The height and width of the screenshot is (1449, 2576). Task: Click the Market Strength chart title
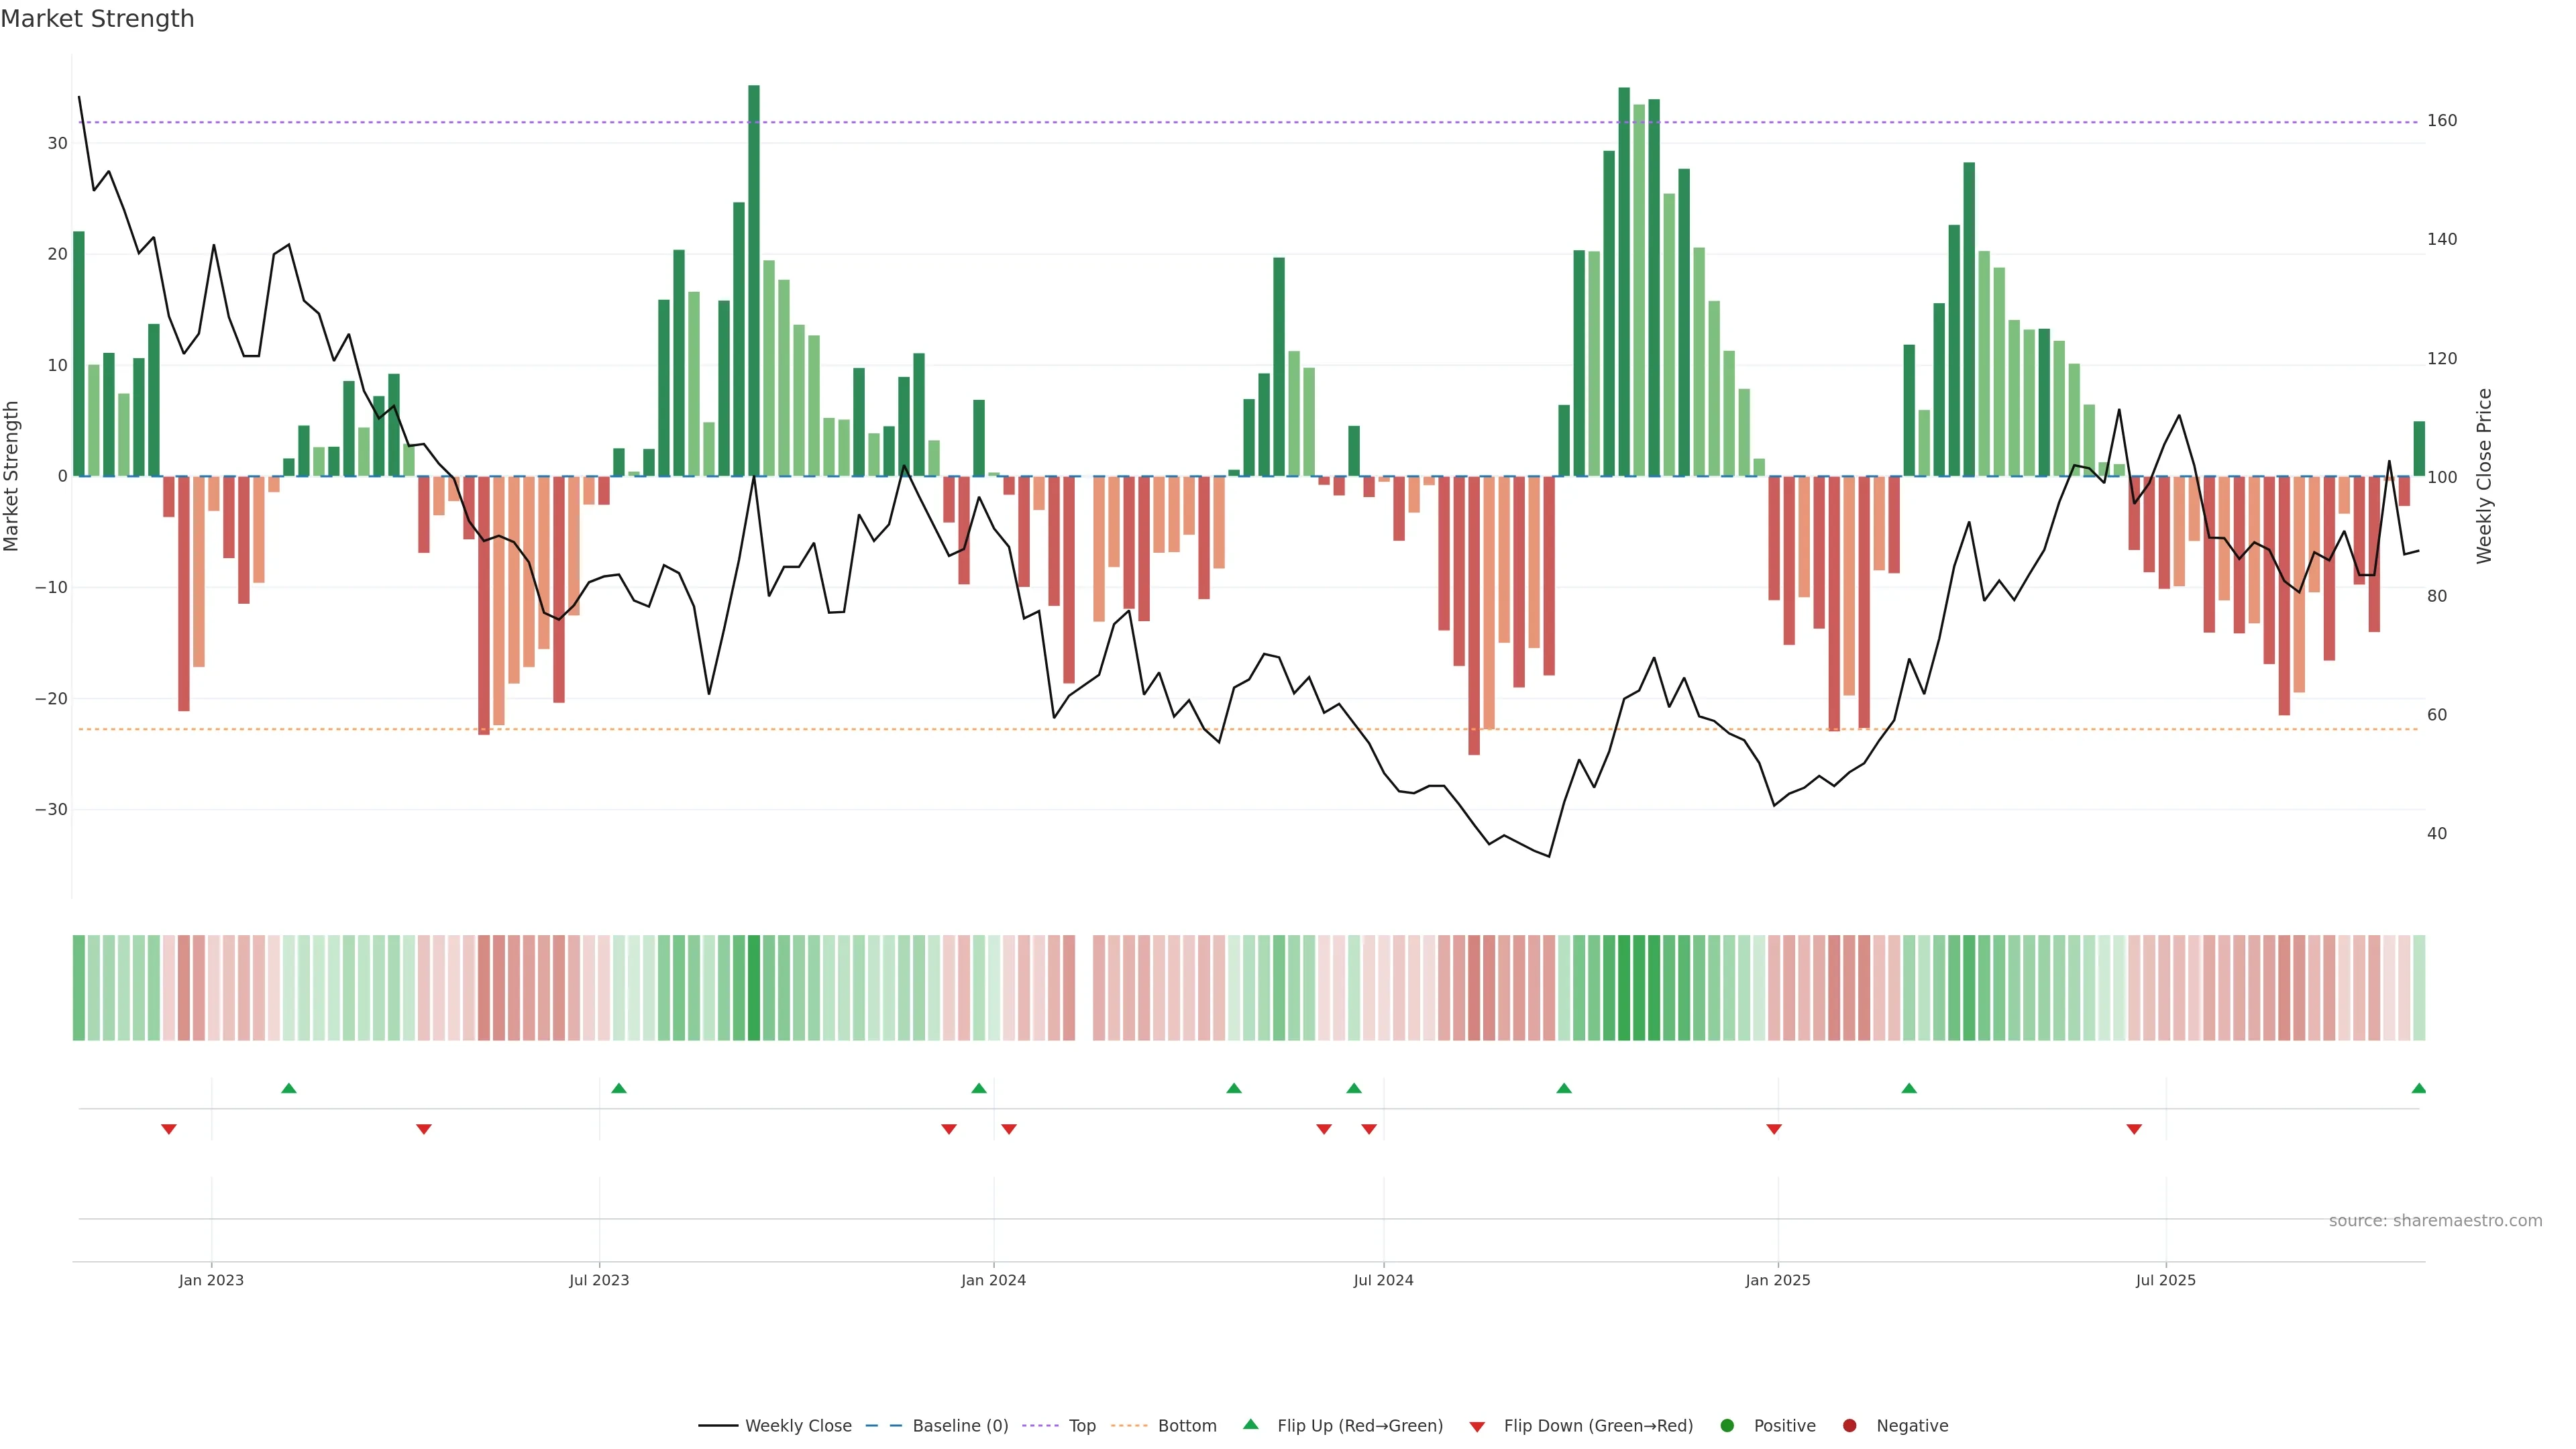pyautogui.click(x=97, y=19)
